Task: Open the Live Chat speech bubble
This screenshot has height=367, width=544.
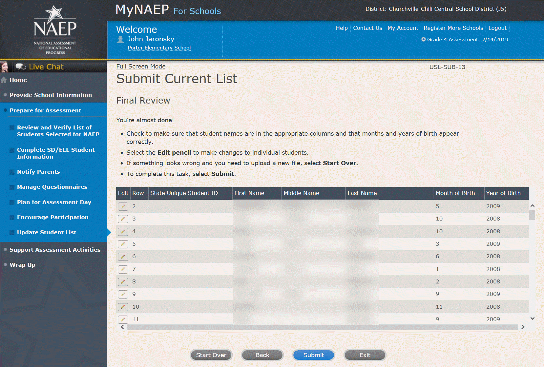Action: 21,67
